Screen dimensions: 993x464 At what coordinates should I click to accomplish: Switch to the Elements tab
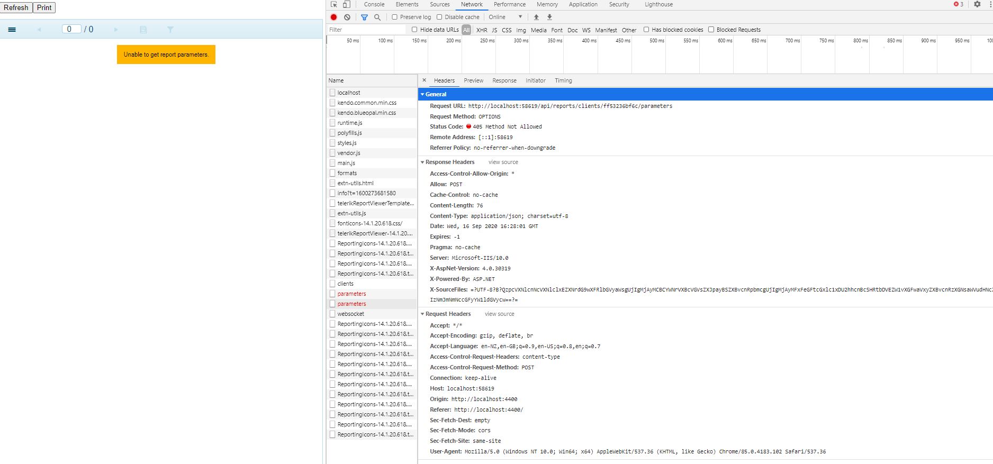(x=407, y=4)
